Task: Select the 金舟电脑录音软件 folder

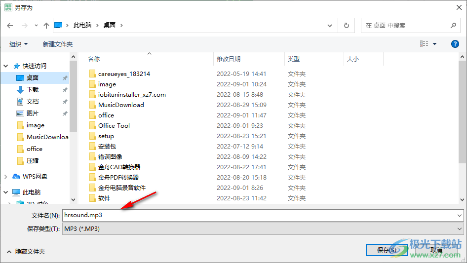Action: coord(122,188)
